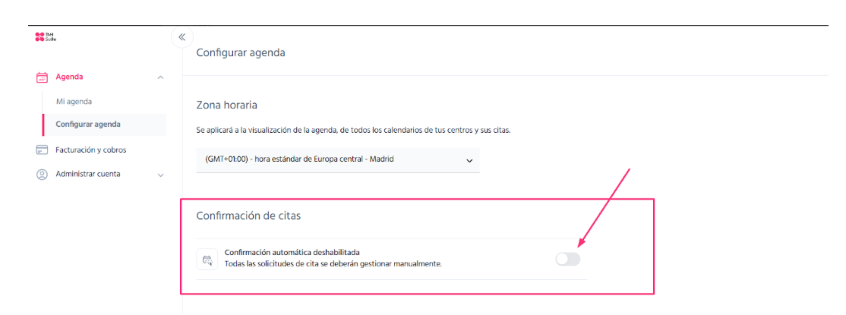Click the Facturación y cobros card icon

point(42,150)
